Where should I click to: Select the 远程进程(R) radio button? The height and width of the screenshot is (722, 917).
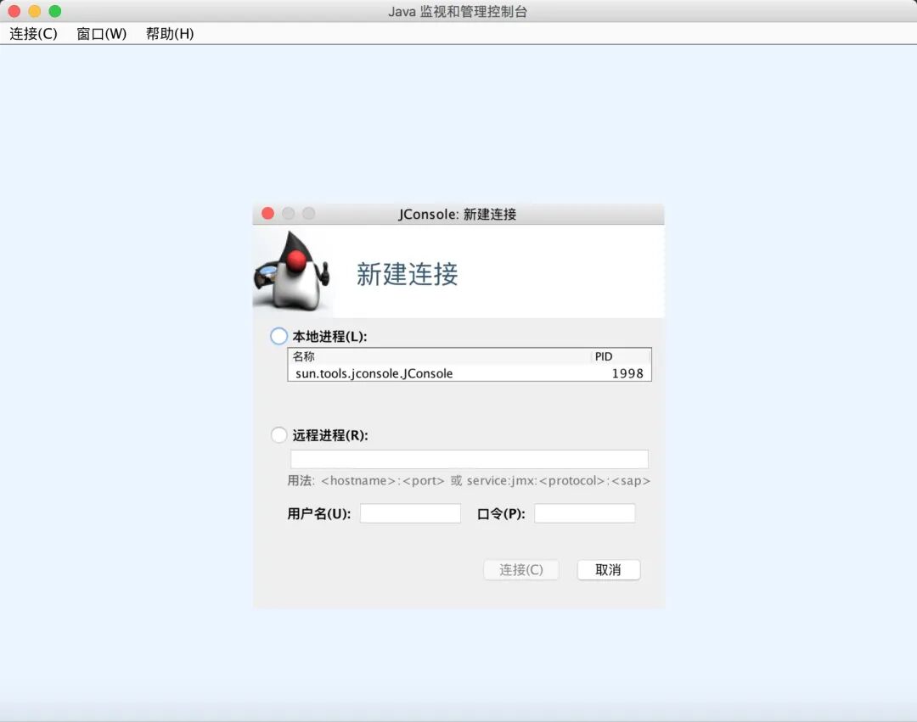pos(279,434)
